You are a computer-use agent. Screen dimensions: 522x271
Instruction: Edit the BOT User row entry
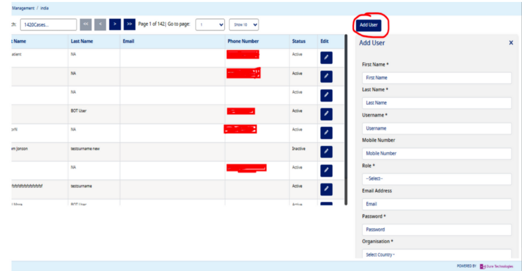point(326,114)
